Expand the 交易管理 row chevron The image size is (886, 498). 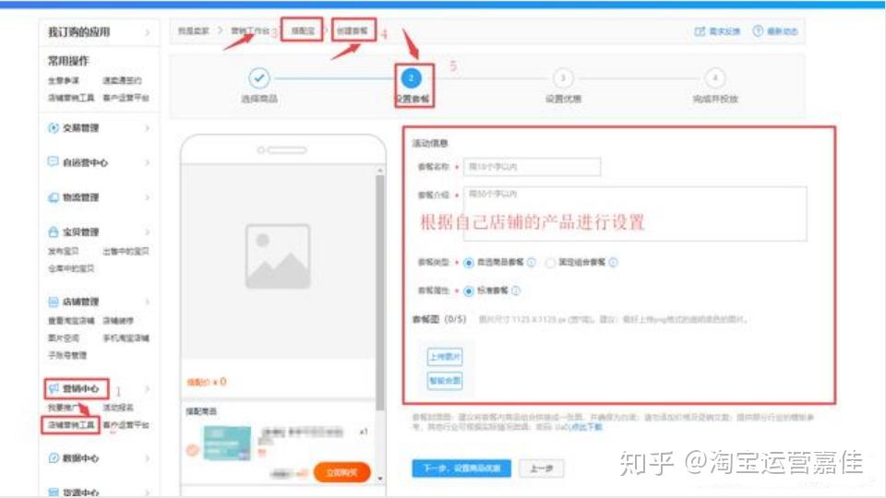pos(147,128)
